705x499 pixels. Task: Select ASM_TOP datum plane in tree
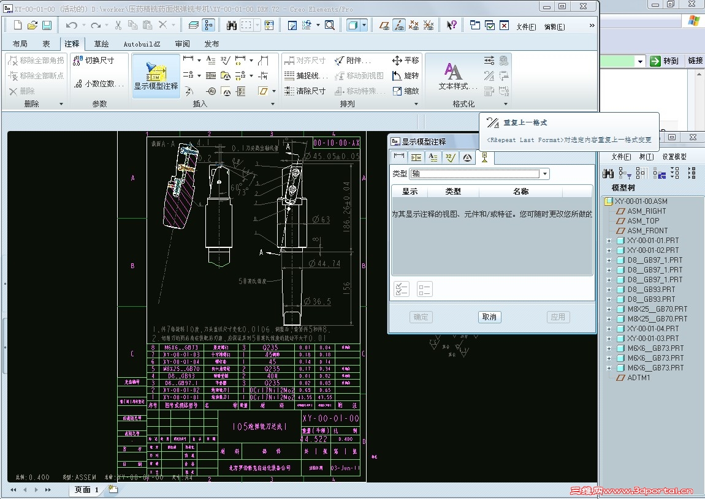(642, 221)
